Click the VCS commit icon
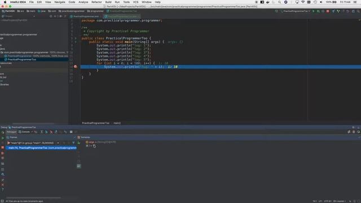The height and width of the screenshot is (203, 361). coord(338,11)
